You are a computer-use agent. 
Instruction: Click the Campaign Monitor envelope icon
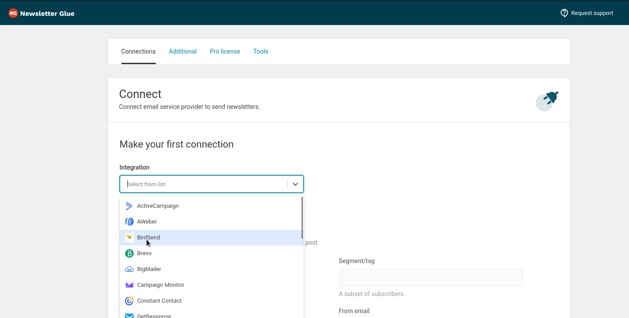coord(129,285)
